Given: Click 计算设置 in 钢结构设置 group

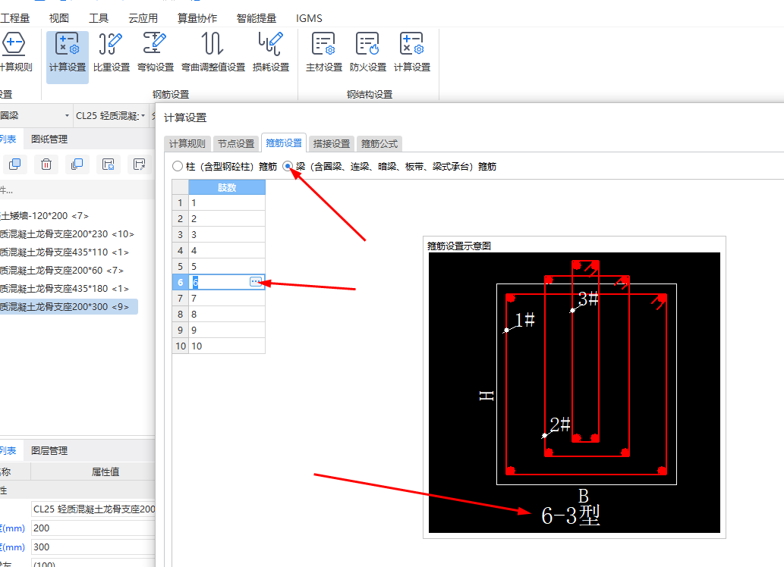Looking at the screenshot, I should (x=412, y=52).
